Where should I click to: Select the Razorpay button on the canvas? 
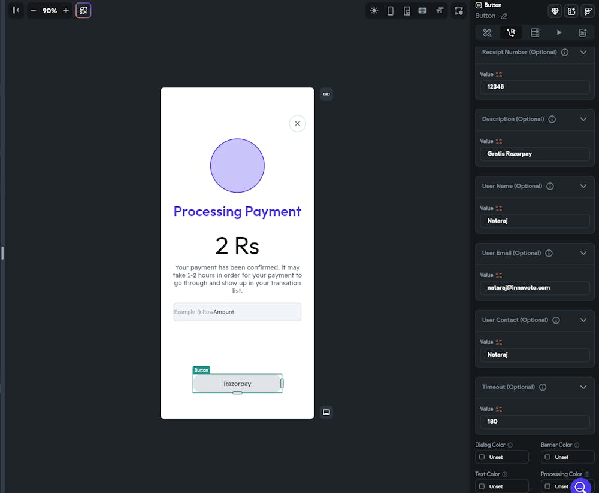pos(237,384)
